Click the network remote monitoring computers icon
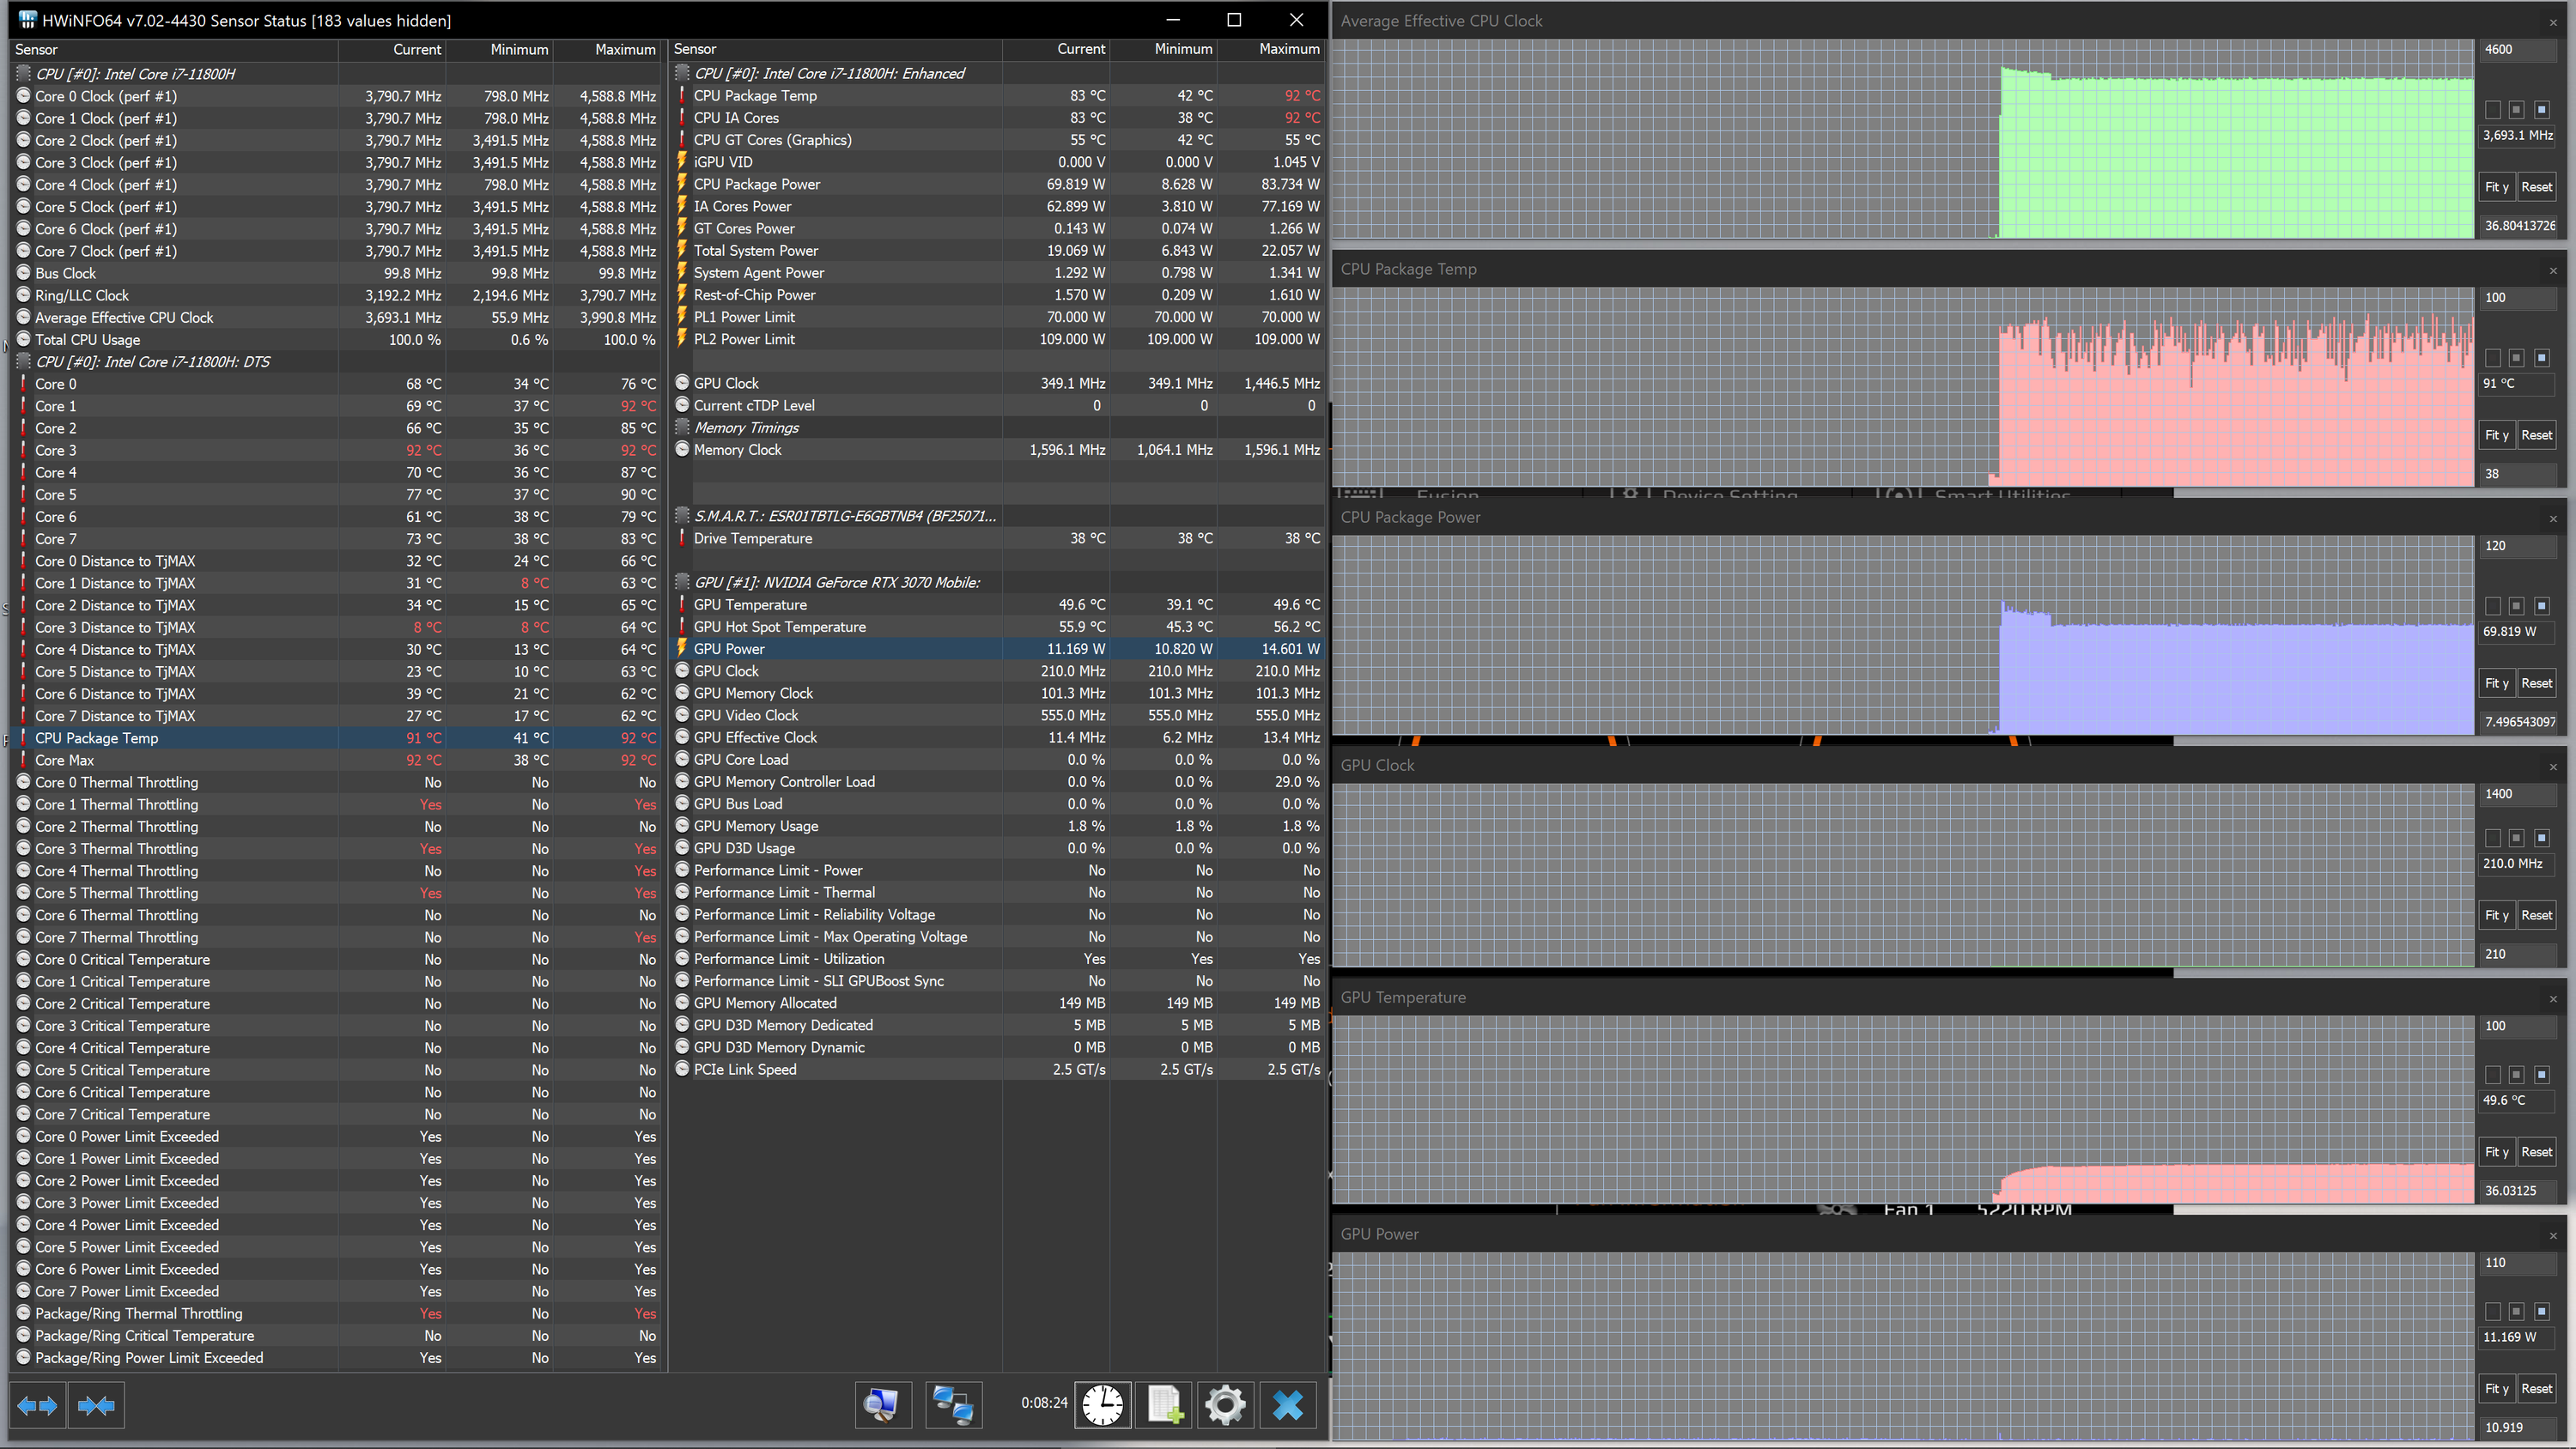Viewport: 2576px width, 1449px height. point(952,1406)
